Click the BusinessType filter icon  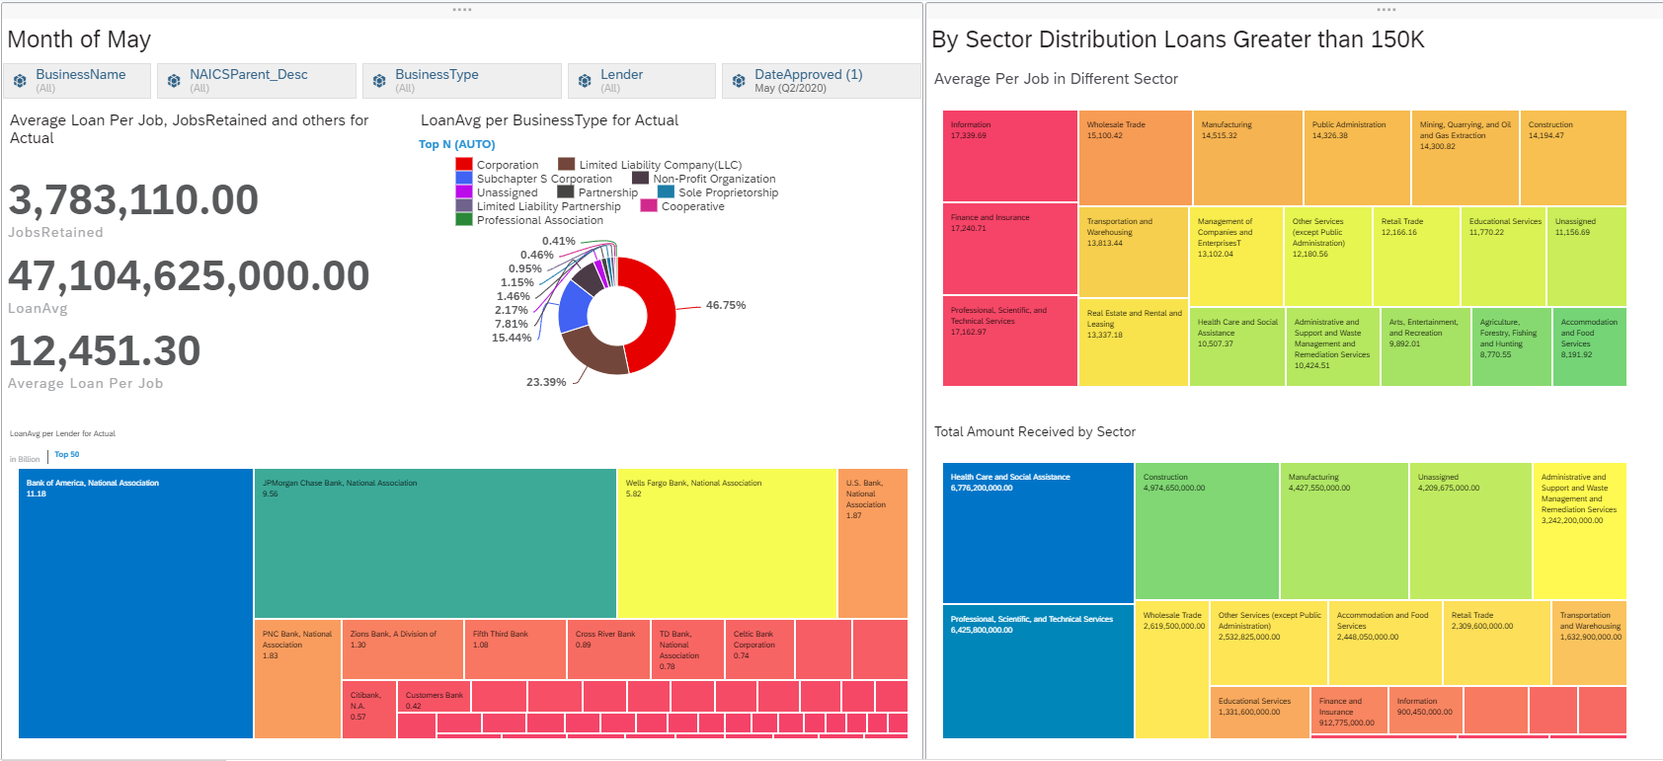[x=379, y=81]
